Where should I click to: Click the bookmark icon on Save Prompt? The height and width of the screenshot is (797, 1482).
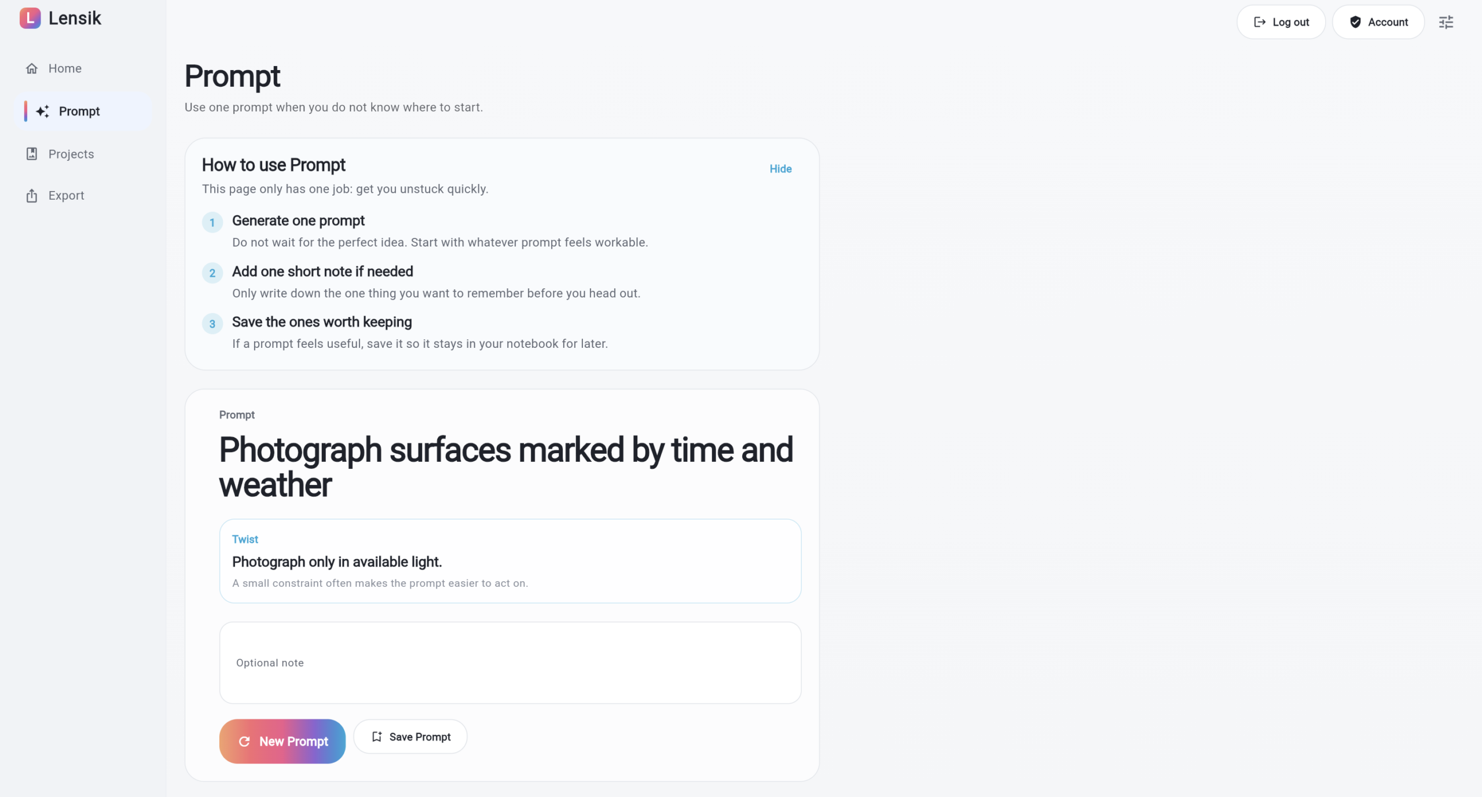[377, 737]
